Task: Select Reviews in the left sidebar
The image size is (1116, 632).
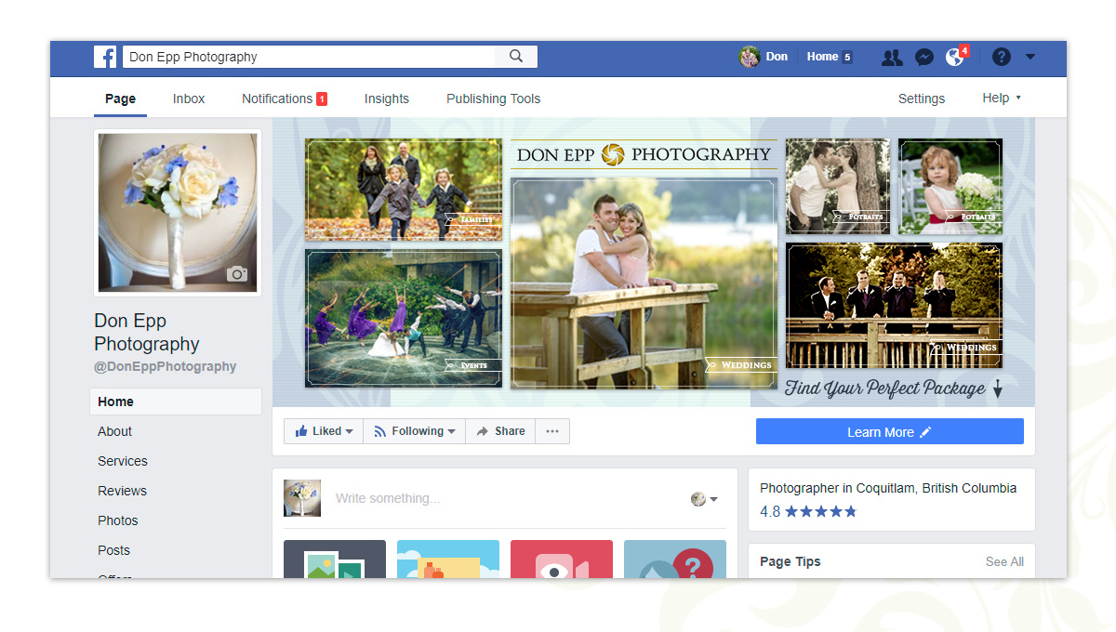Action: 122,491
